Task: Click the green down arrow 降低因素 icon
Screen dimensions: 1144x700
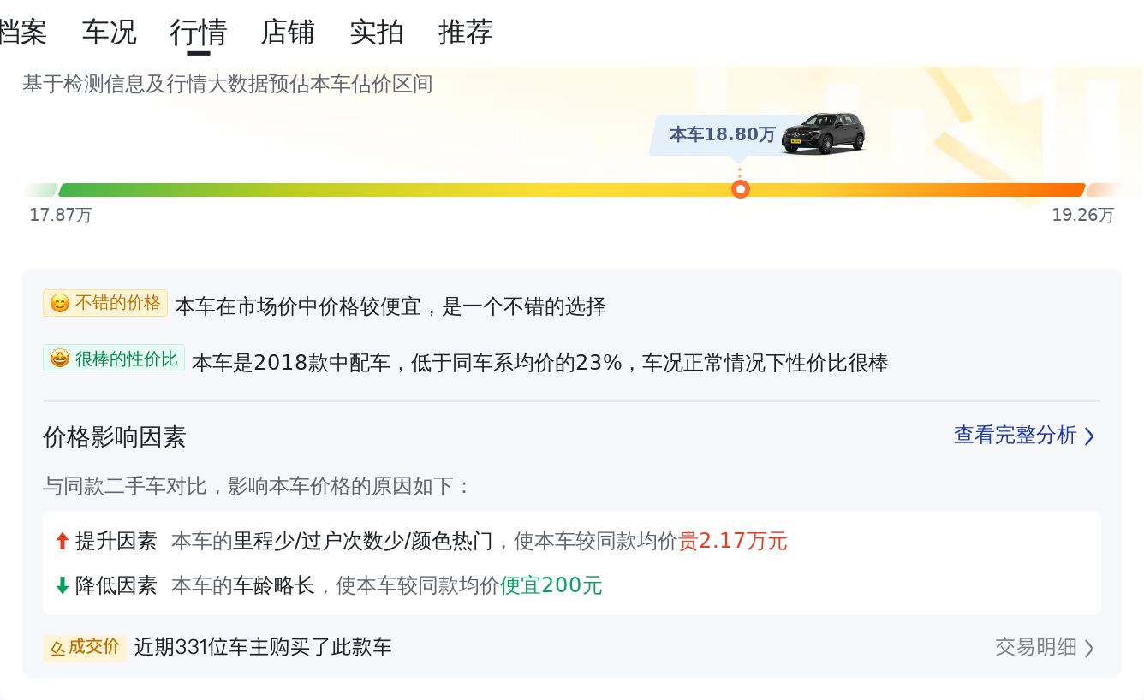Action: click(62, 585)
